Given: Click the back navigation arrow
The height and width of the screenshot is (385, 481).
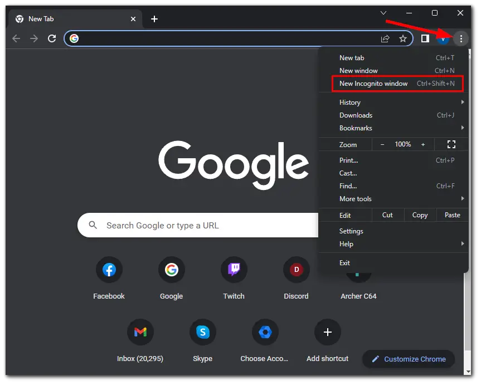Looking at the screenshot, I should 16,38.
